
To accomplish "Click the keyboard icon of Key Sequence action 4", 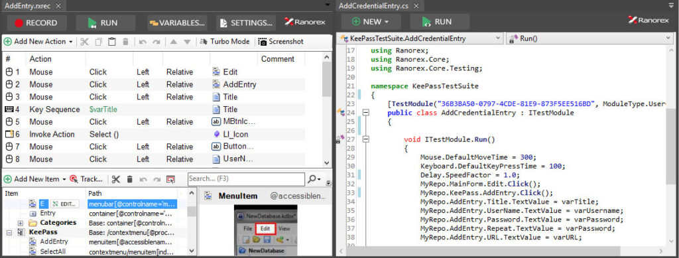I will click(9, 109).
